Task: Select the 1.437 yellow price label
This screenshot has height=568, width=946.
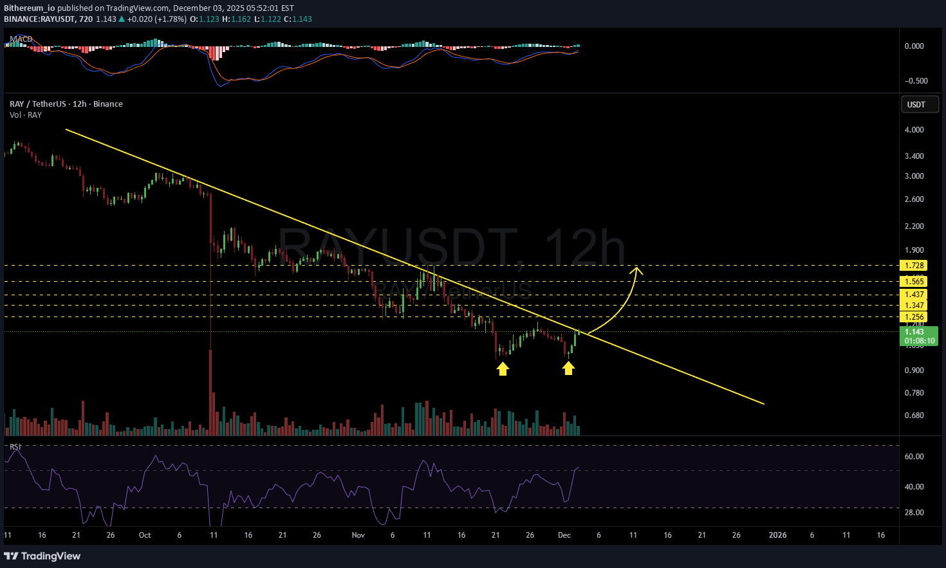Action: point(914,295)
